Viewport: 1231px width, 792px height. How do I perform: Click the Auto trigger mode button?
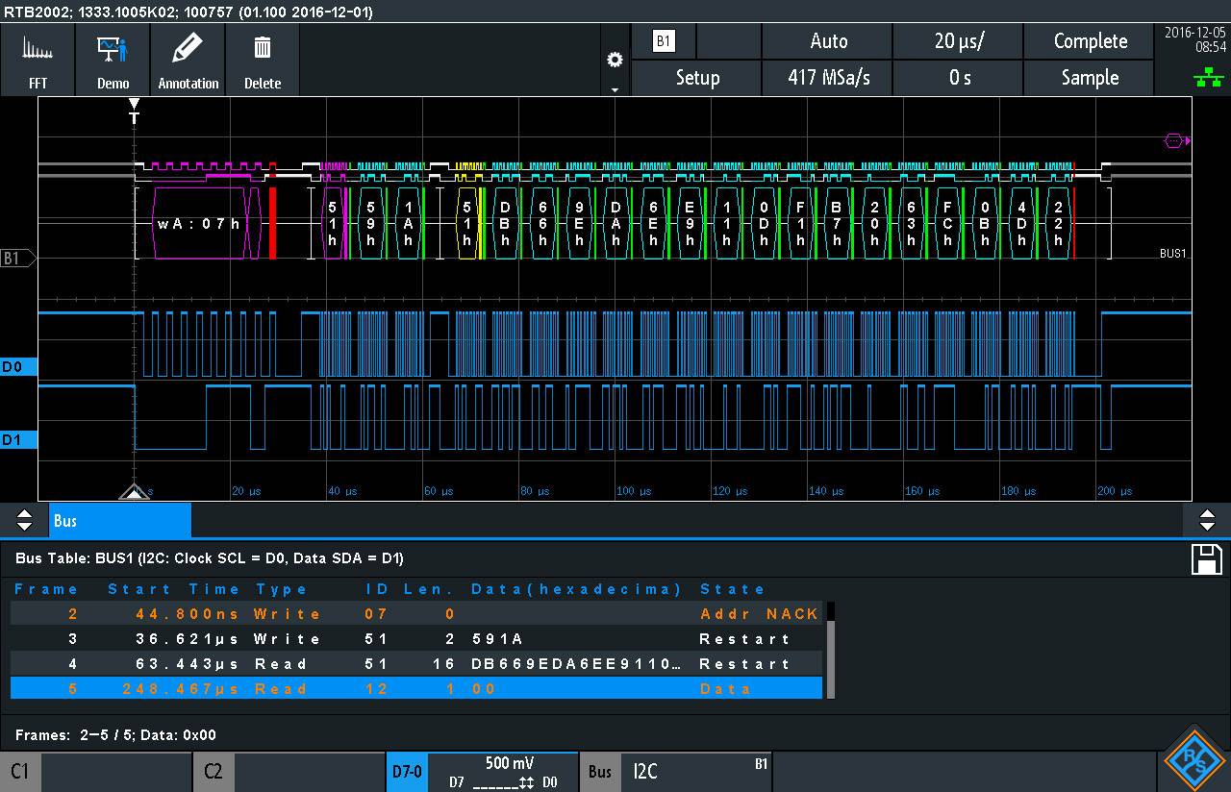click(x=827, y=41)
